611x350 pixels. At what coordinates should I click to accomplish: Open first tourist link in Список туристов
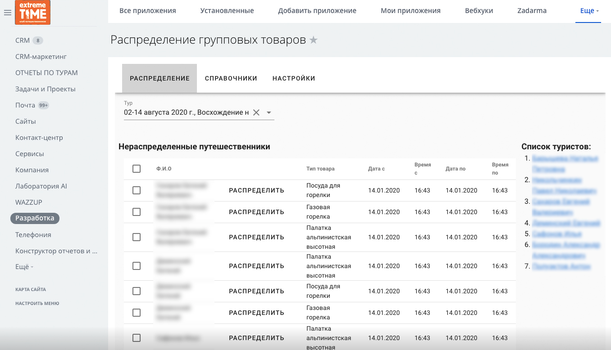click(x=565, y=164)
